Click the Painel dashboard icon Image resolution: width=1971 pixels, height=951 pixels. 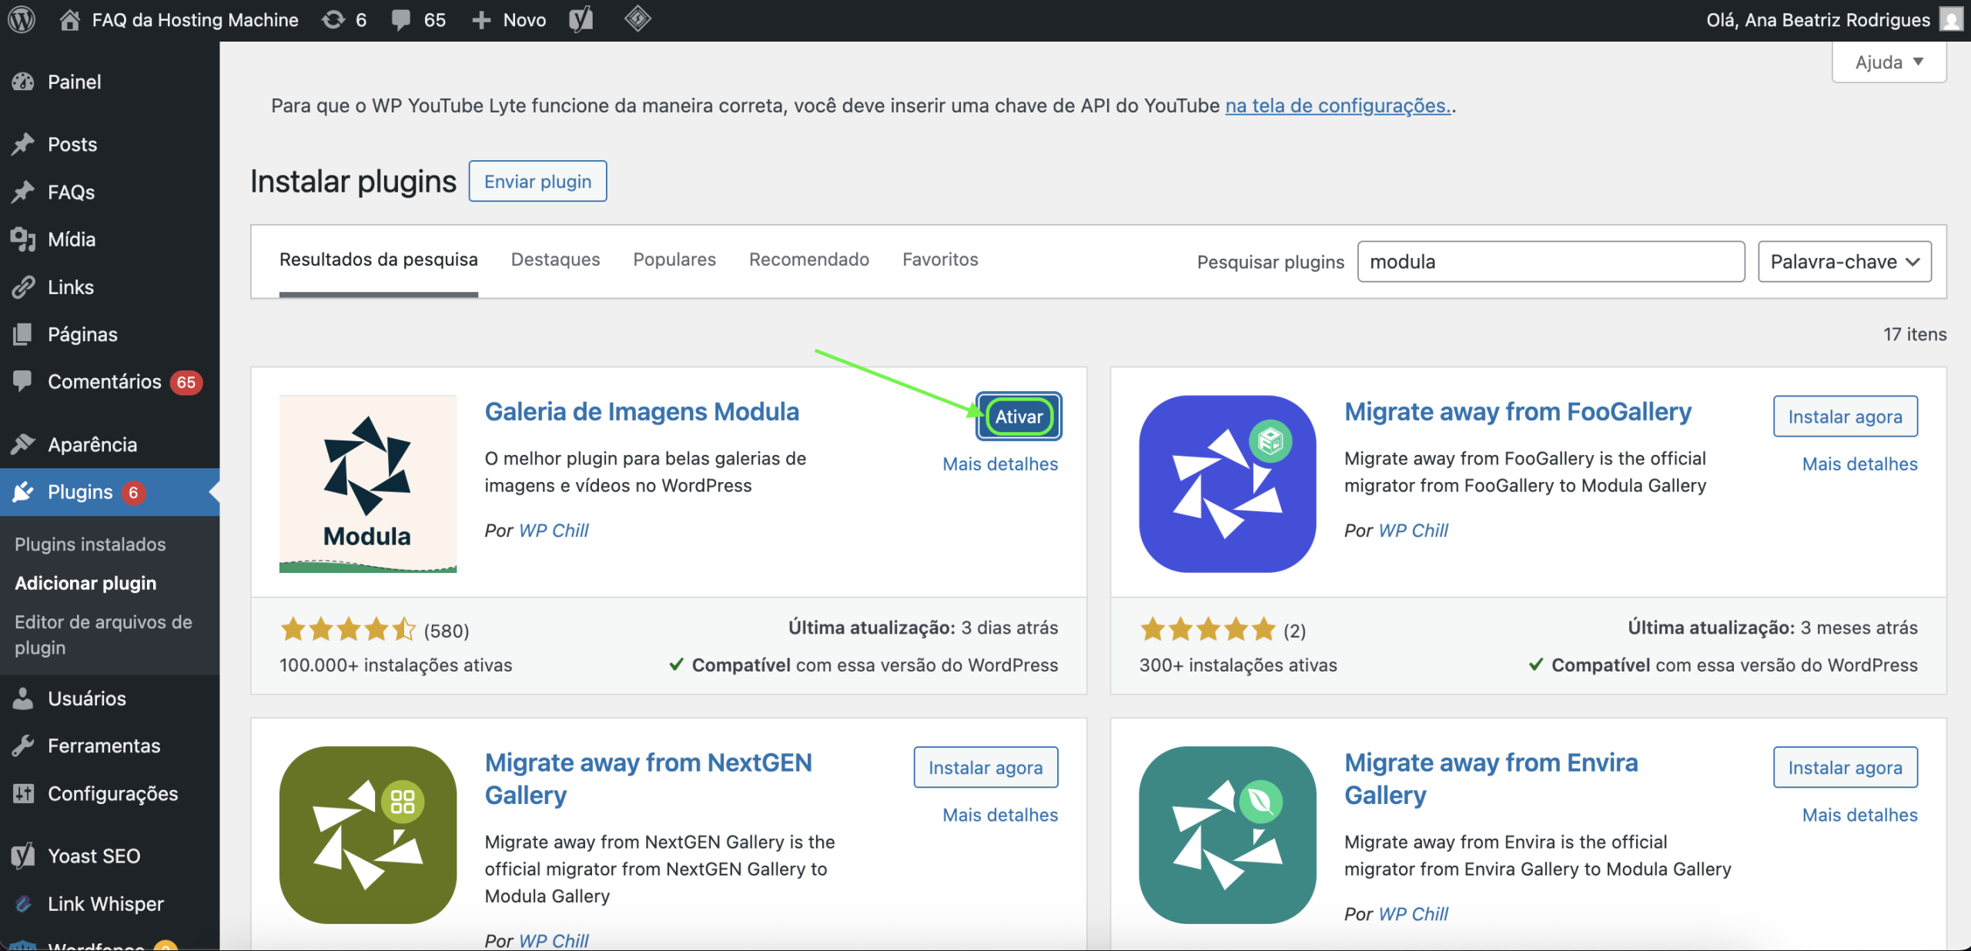(23, 82)
